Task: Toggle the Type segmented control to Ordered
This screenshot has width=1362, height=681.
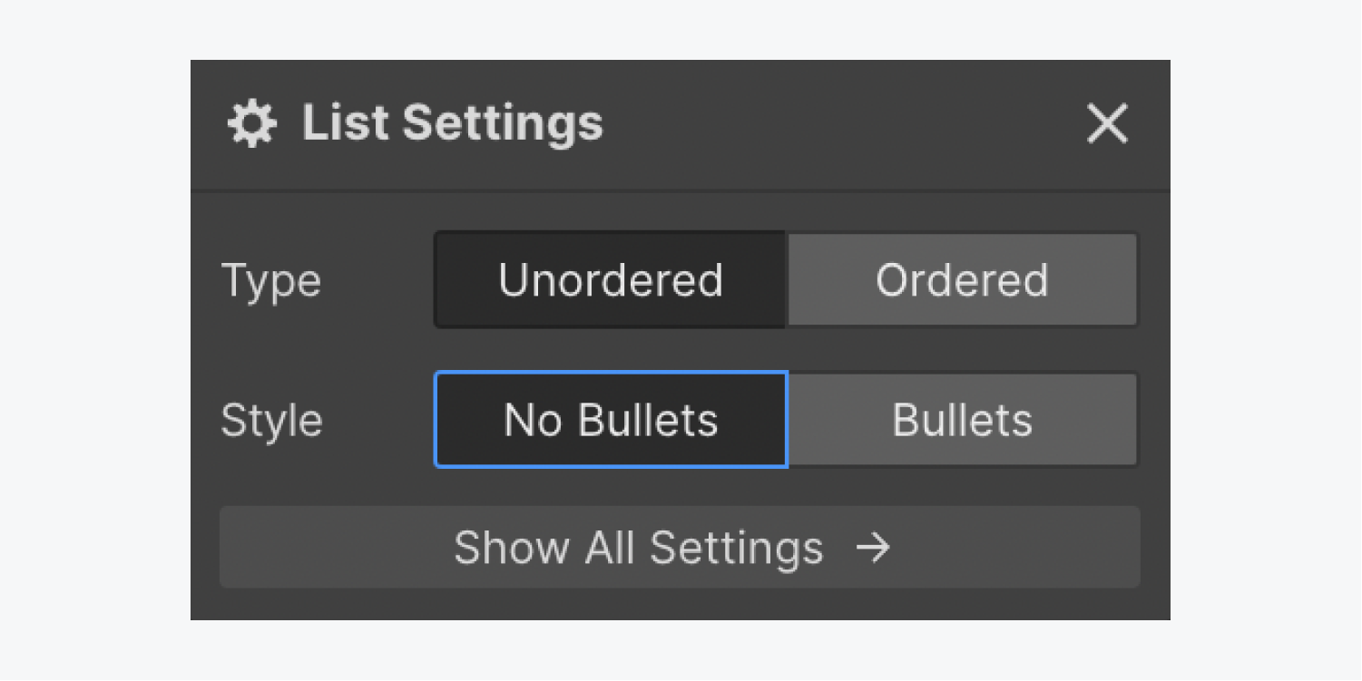Action: [962, 279]
